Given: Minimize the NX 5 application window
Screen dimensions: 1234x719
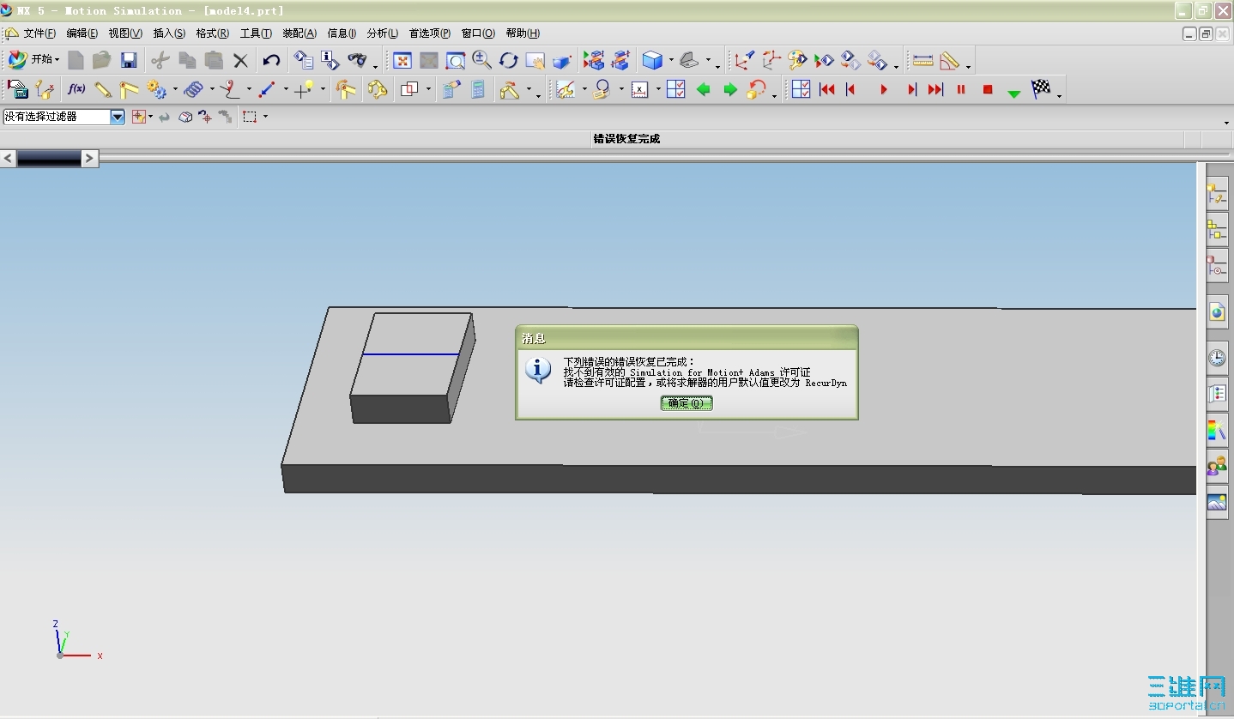Looking at the screenshot, I should [1184, 11].
